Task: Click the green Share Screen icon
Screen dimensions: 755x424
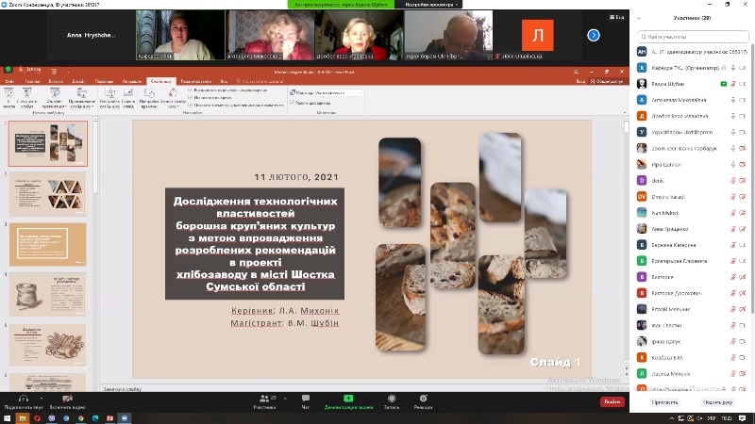Action: coord(348,398)
